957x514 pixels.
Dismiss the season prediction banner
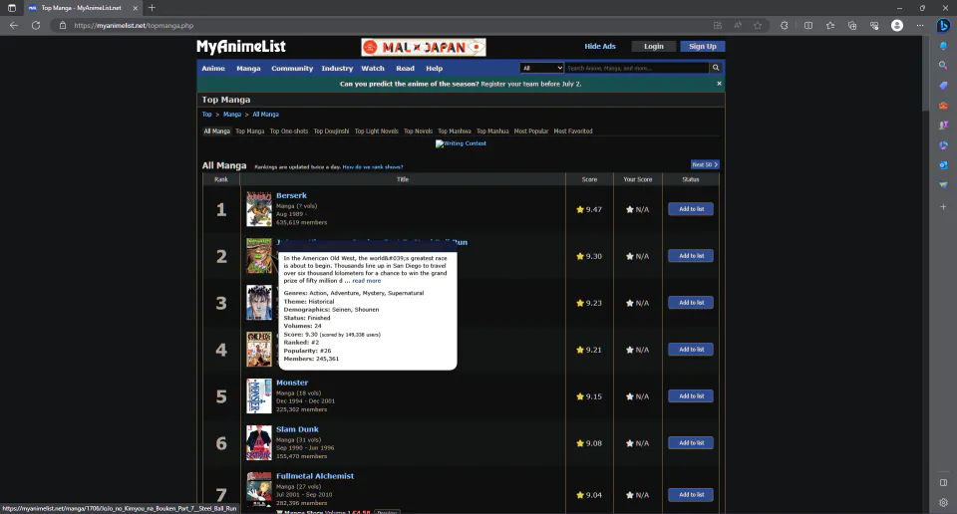click(x=719, y=84)
